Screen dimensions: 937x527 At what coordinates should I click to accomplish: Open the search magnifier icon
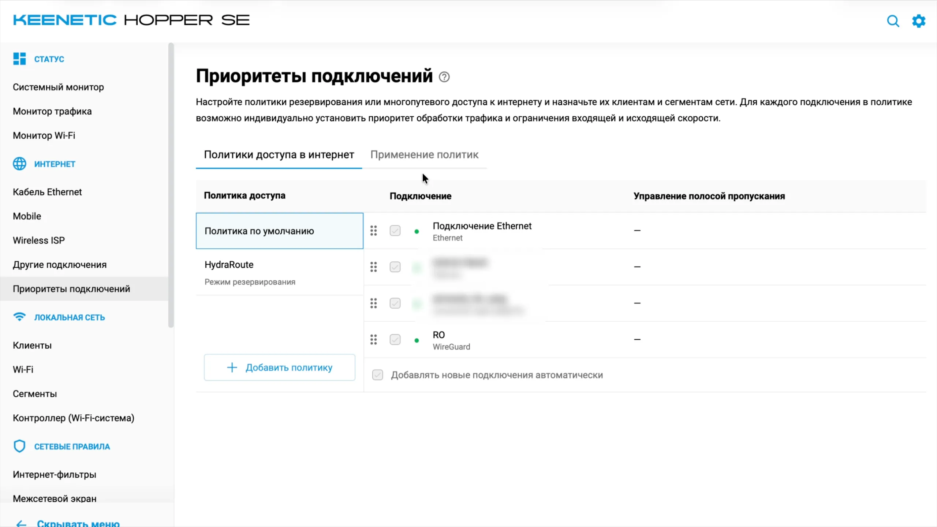pyautogui.click(x=893, y=21)
